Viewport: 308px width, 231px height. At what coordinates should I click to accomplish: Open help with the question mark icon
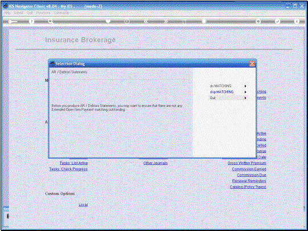tap(31, 21)
